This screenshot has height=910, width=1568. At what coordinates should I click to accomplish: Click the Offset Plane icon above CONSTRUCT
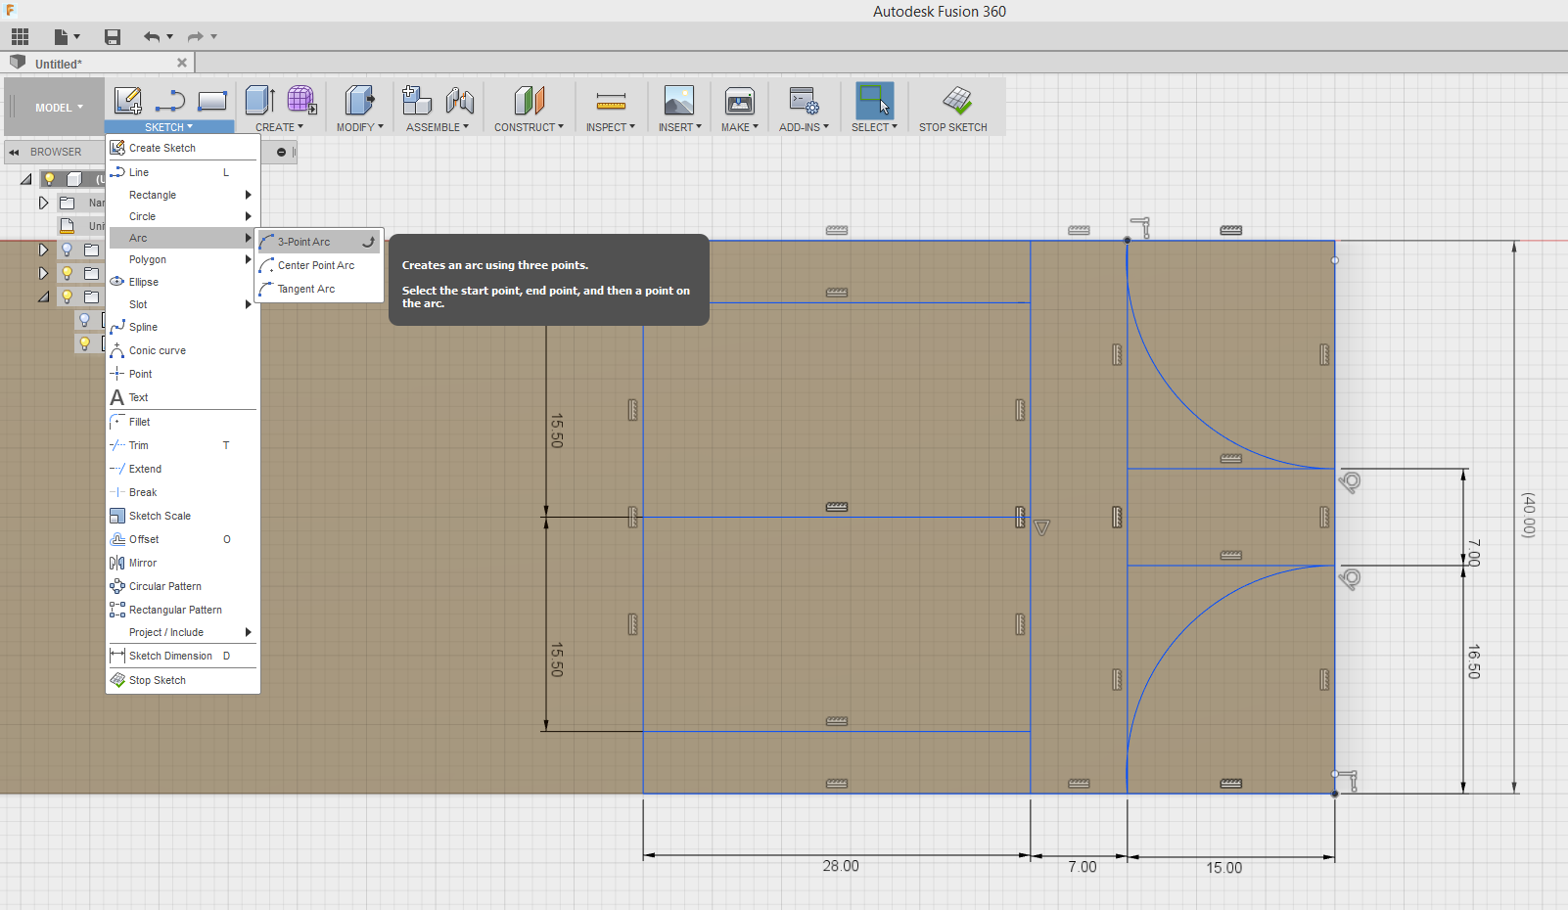click(529, 101)
